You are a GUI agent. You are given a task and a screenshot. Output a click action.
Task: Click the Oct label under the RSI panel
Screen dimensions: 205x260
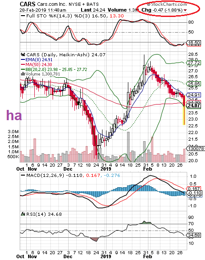pyautogui.click(x=20, y=256)
